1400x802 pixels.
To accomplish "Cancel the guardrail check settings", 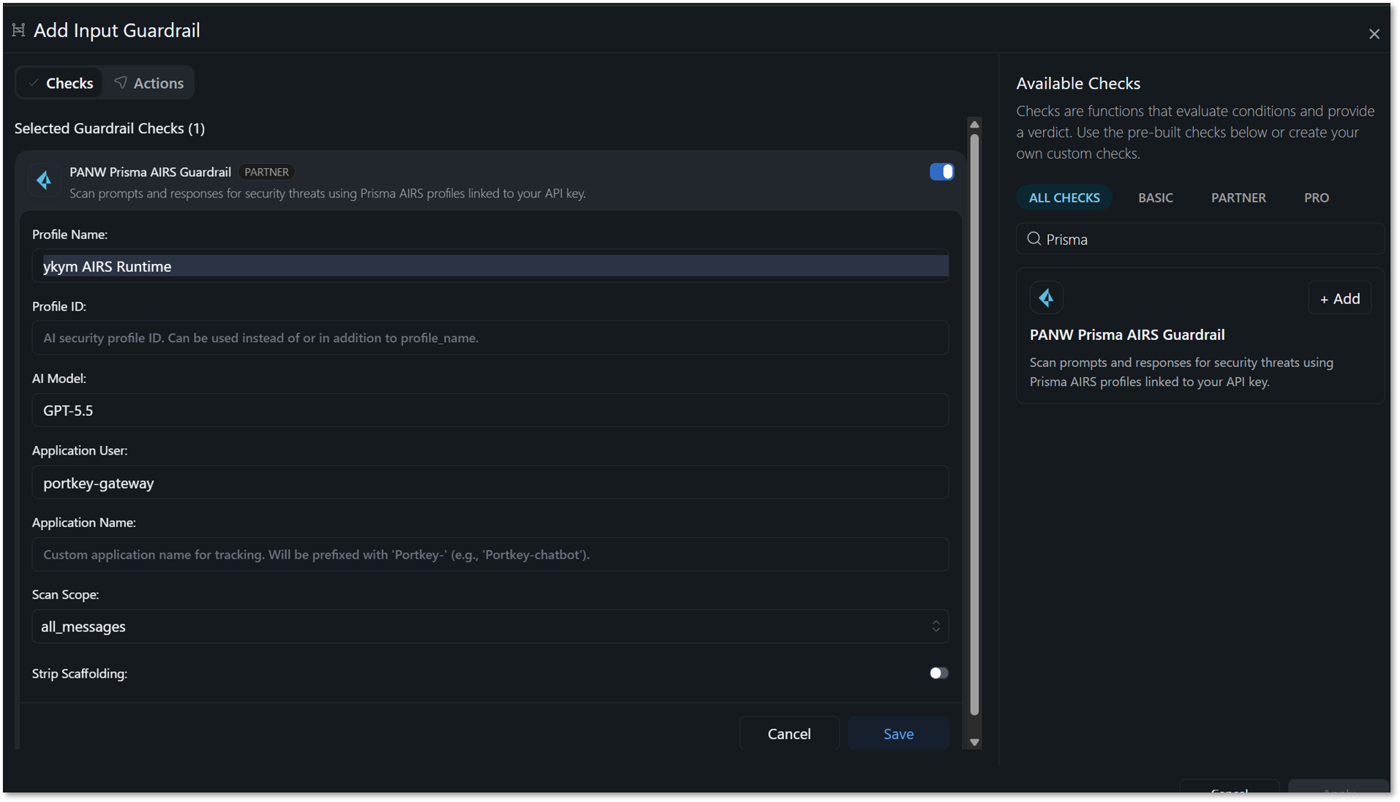I will [x=789, y=733].
